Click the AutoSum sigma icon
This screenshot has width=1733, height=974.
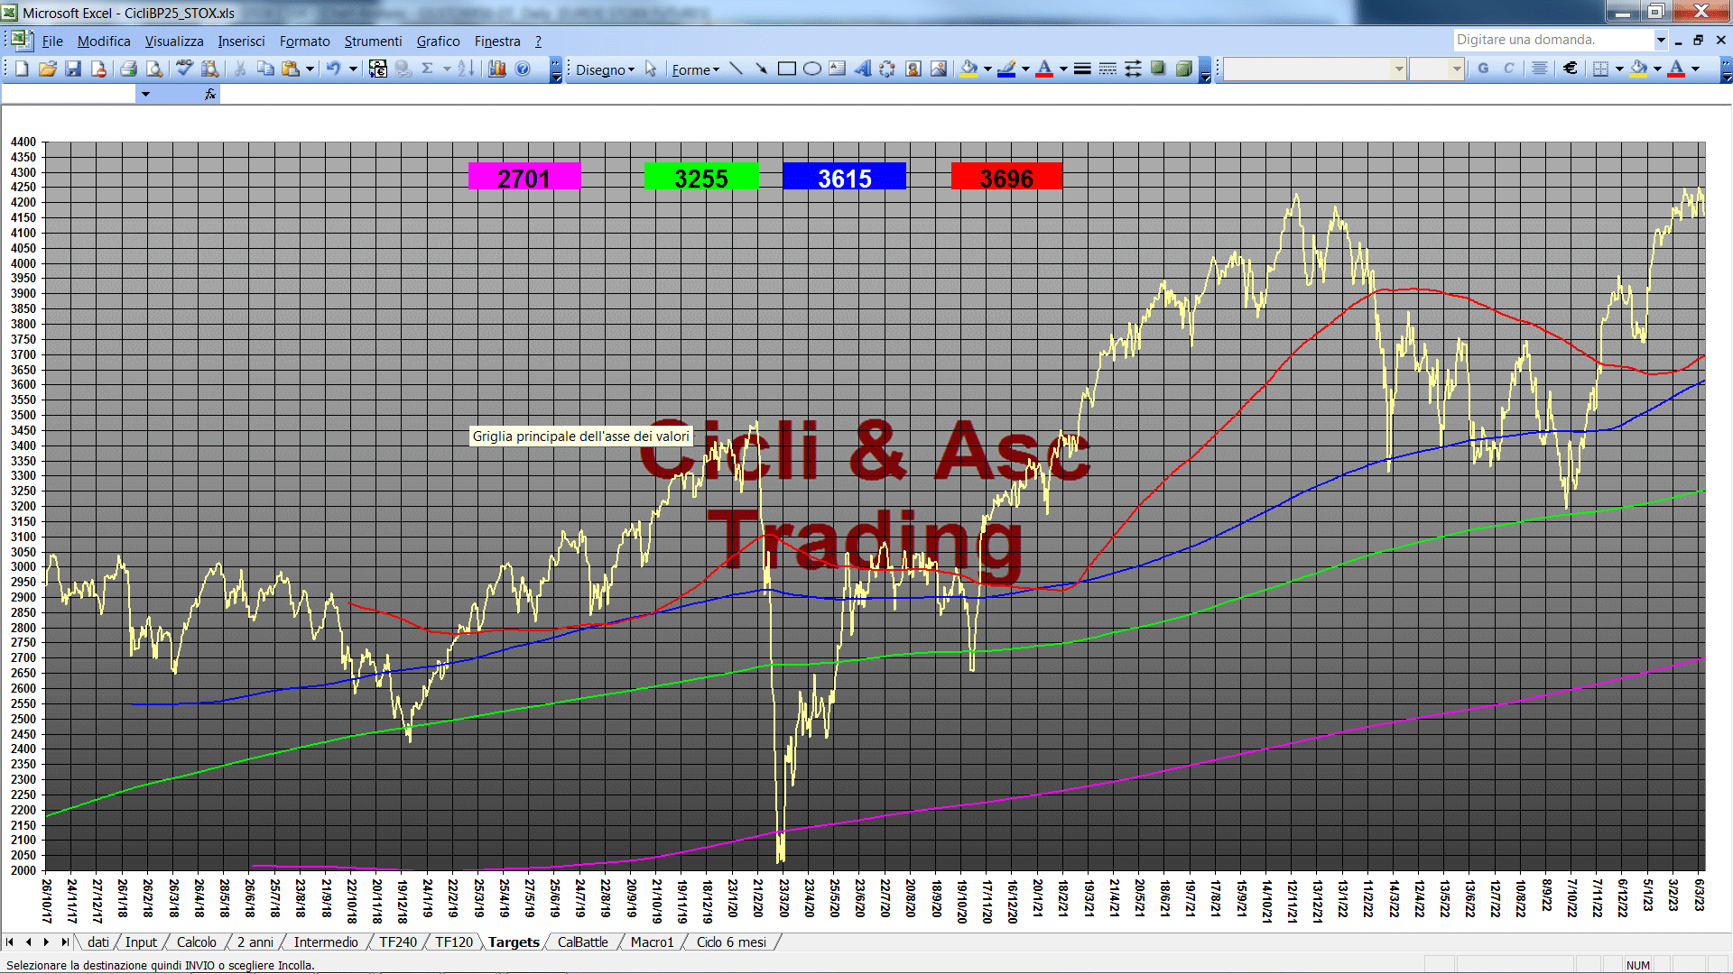428,69
